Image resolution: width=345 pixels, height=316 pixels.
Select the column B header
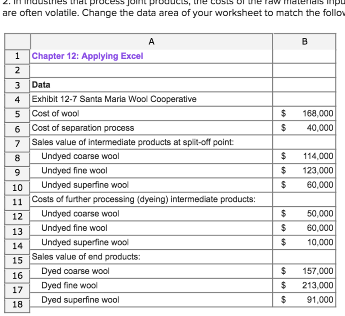(x=304, y=41)
